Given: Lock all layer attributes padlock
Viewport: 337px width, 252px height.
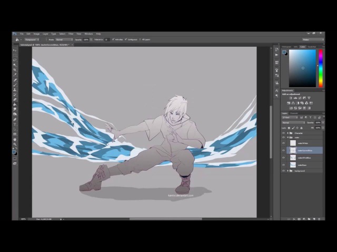Looking at the screenshot, I should tap(301, 128).
